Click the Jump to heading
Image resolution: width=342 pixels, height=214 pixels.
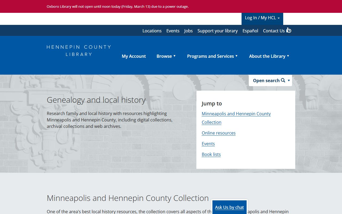click(x=212, y=104)
